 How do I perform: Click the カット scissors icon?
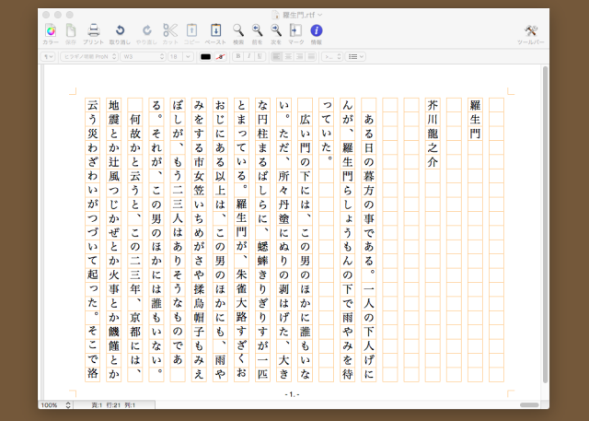pyautogui.click(x=170, y=30)
